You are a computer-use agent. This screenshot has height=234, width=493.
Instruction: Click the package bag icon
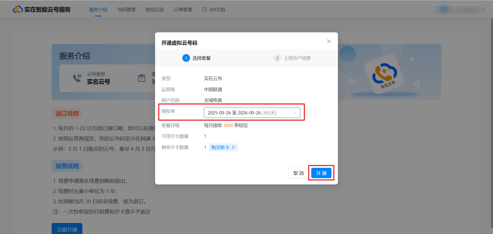click(x=142, y=78)
